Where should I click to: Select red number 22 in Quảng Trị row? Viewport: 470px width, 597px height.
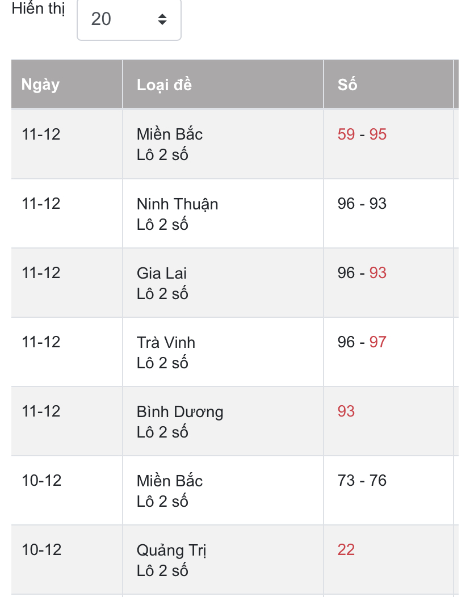346,550
